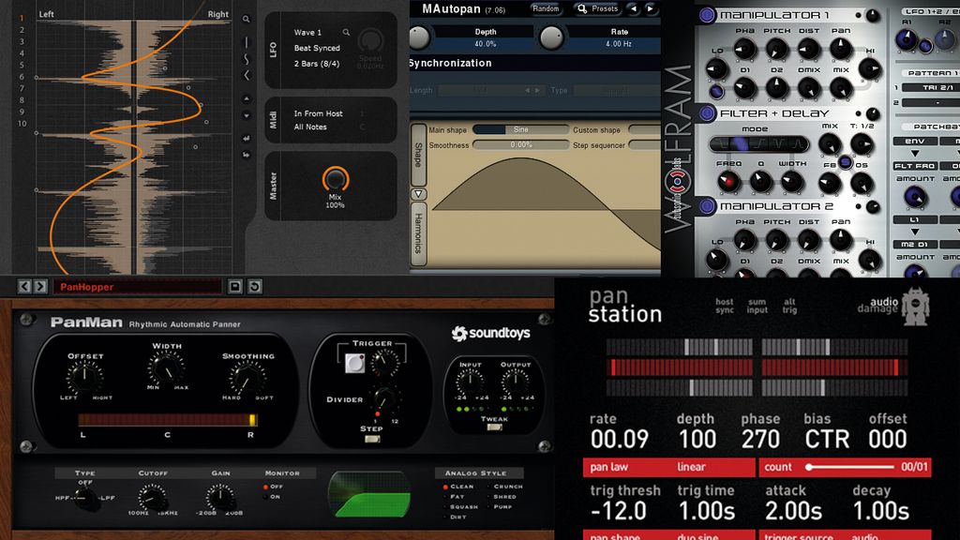Click the circular reset arrow icon in PanHopper
Image resolution: width=960 pixels, height=540 pixels.
[254, 286]
